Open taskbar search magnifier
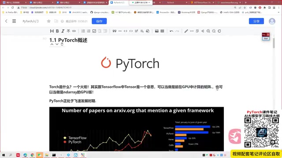The height and width of the screenshot is (158, 282). click(11, 155)
